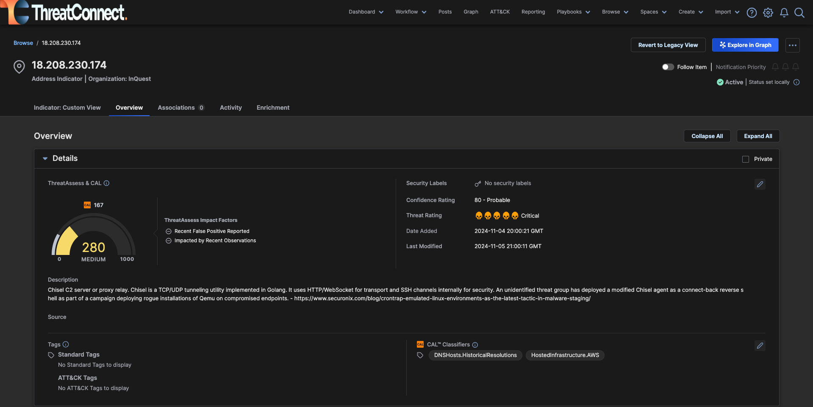Click the search magnifier icon

[799, 13]
